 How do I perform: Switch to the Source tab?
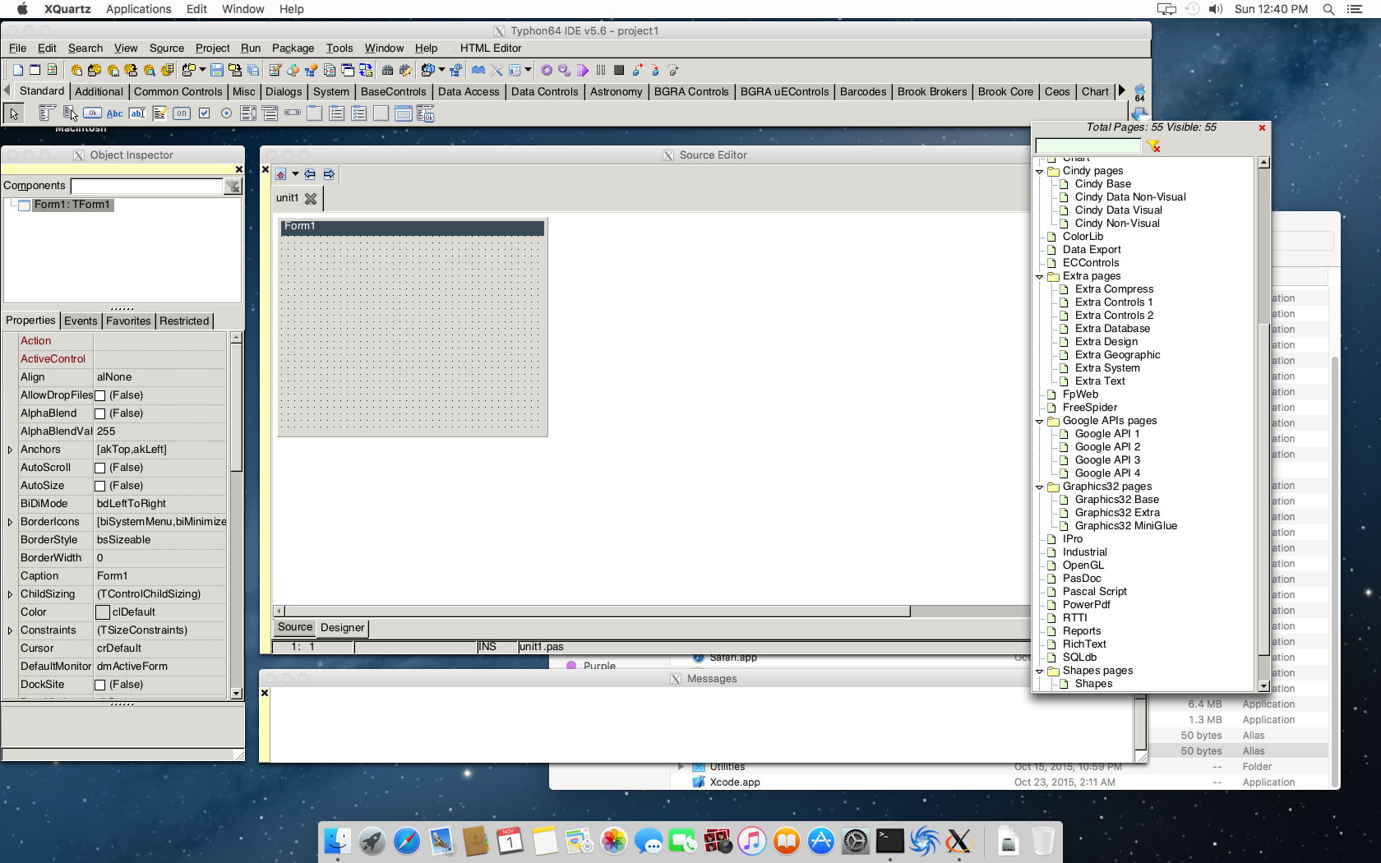point(295,627)
